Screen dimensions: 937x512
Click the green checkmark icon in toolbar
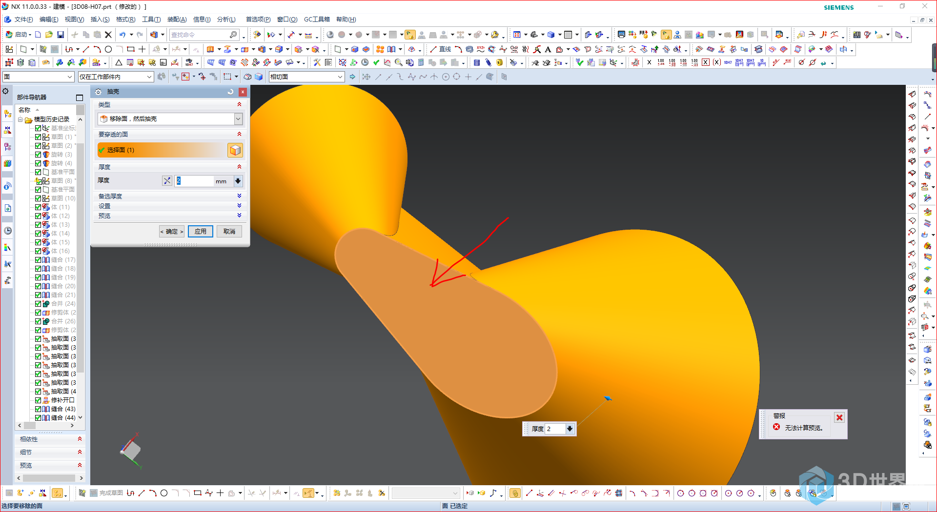pyautogui.click(x=376, y=62)
